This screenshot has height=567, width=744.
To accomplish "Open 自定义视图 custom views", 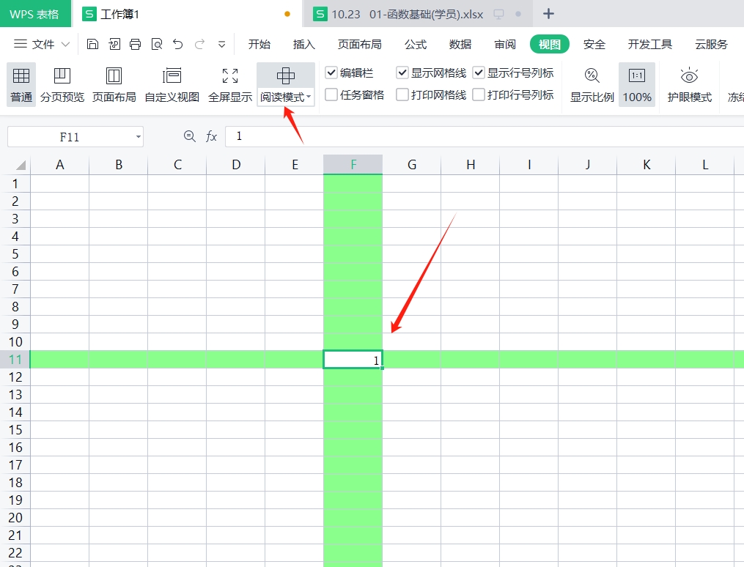I will (172, 84).
